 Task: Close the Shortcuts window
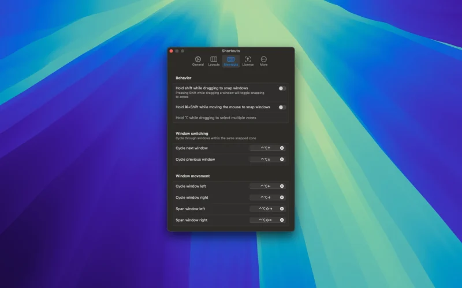pos(171,51)
